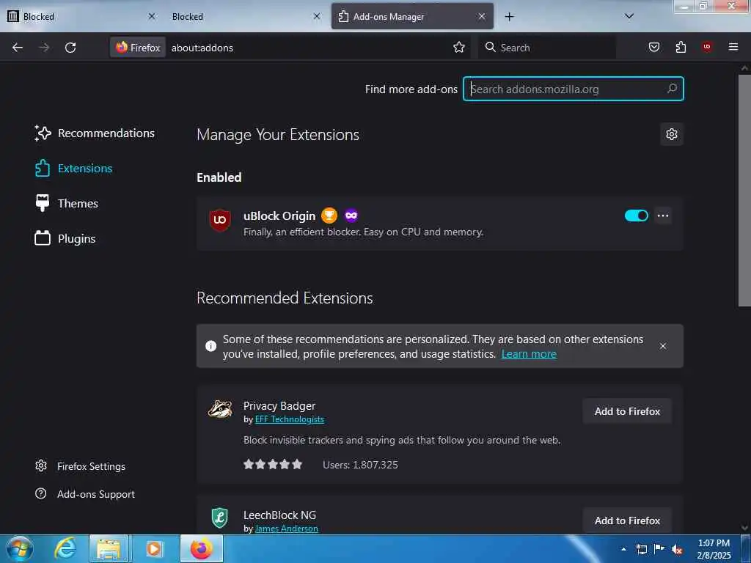
Task: Click uBlock Origin recommended trophy badge
Action: 329,216
